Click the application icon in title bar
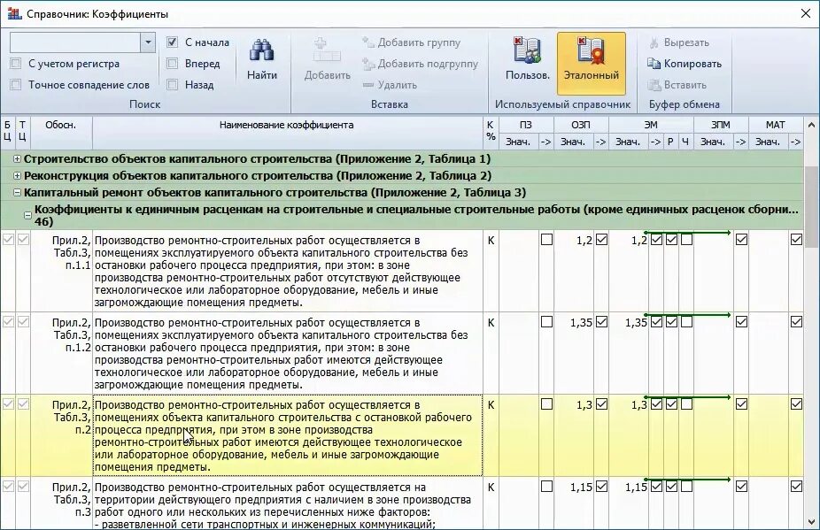 point(14,13)
